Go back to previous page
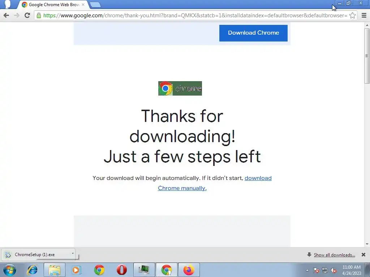The image size is (370, 277). pyautogui.click(x=7, y=16)
